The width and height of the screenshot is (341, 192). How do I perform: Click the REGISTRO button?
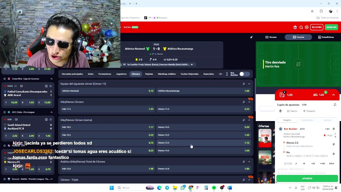[x=316, y=27]
